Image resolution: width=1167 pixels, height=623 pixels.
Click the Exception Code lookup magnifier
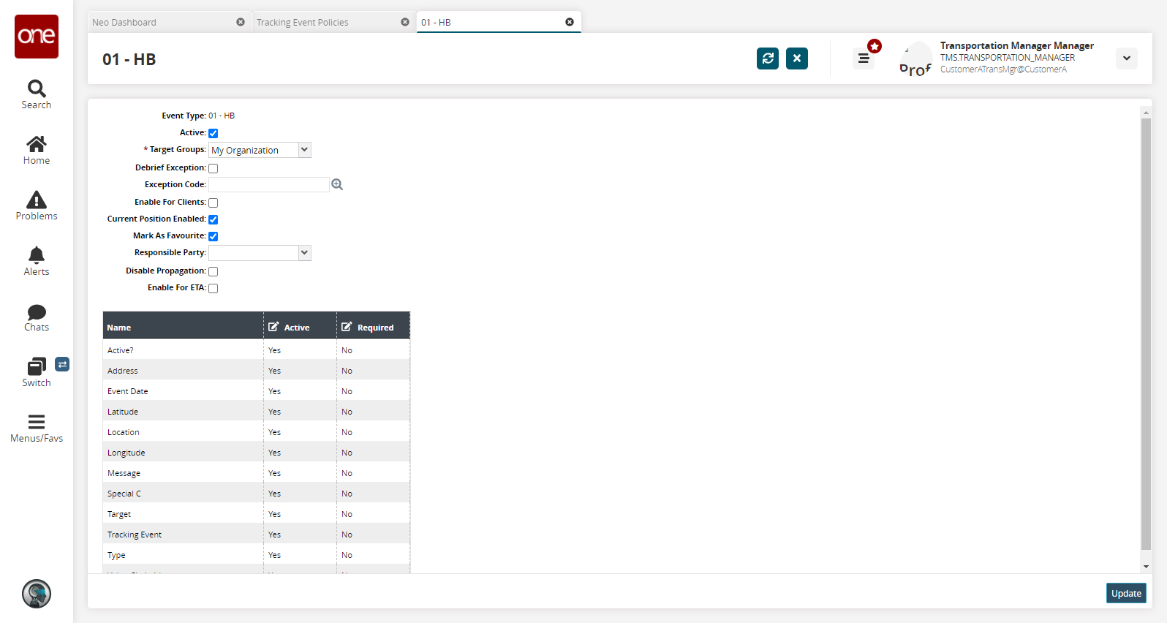pos(337,184)
